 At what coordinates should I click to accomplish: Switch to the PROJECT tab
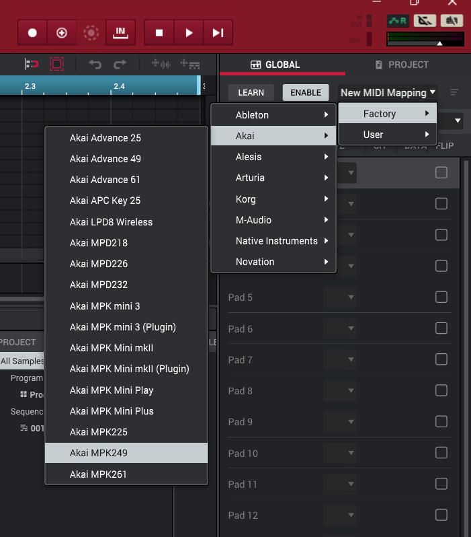402,65
